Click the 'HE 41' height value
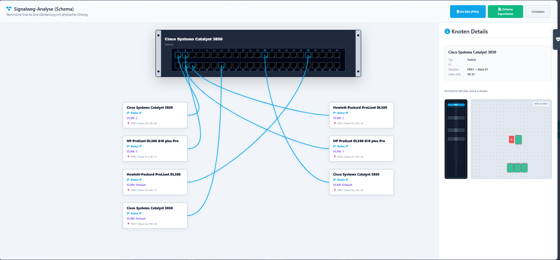 pos(471,74)
